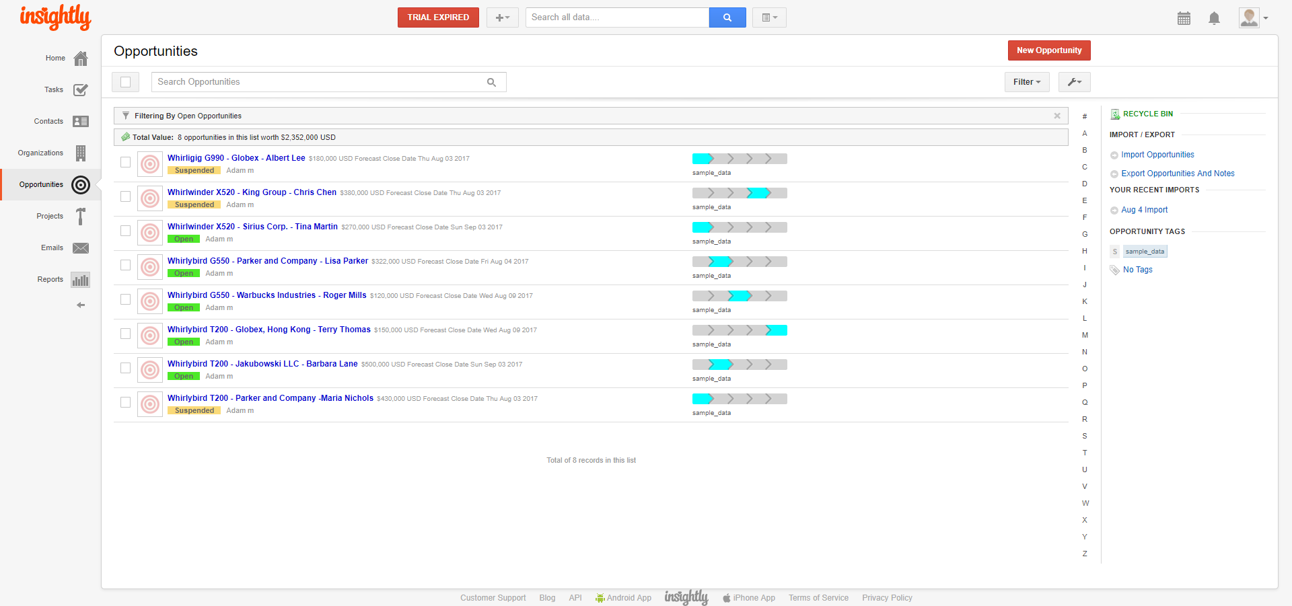Screen dimensions: 1292x606
Task: Open Whirlwinder X520 - Sirius Corp. - Tina Martin
Action: (252, 227)
